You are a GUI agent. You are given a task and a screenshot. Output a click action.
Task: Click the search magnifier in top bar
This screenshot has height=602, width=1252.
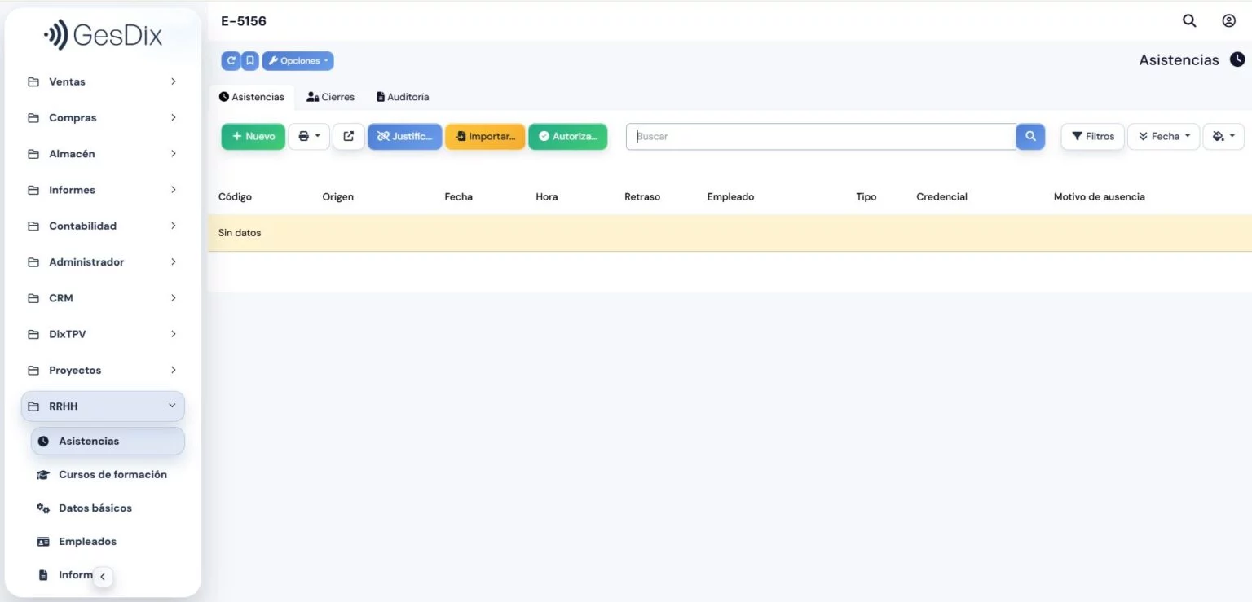pyautogui.click(x=1189, y=21)
